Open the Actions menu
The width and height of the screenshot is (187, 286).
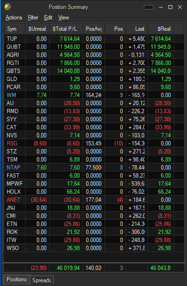coord(14,18)
